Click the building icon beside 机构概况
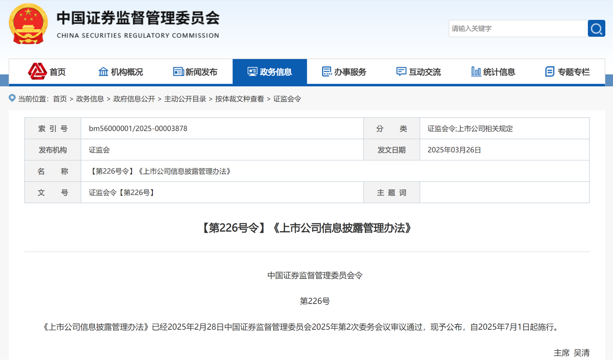 (103, 72)
